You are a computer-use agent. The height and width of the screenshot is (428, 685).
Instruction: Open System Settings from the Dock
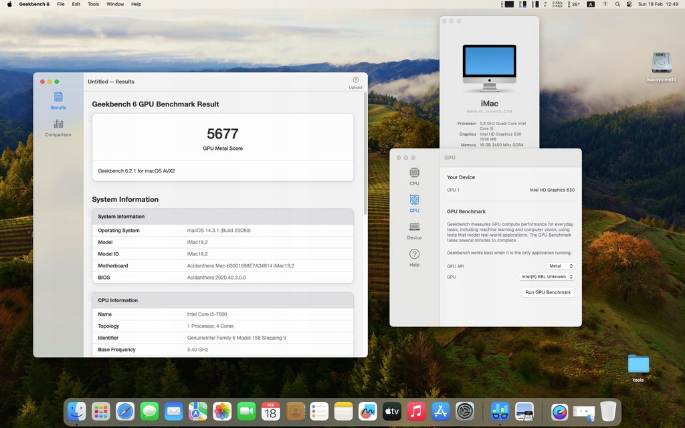point(465,411)
